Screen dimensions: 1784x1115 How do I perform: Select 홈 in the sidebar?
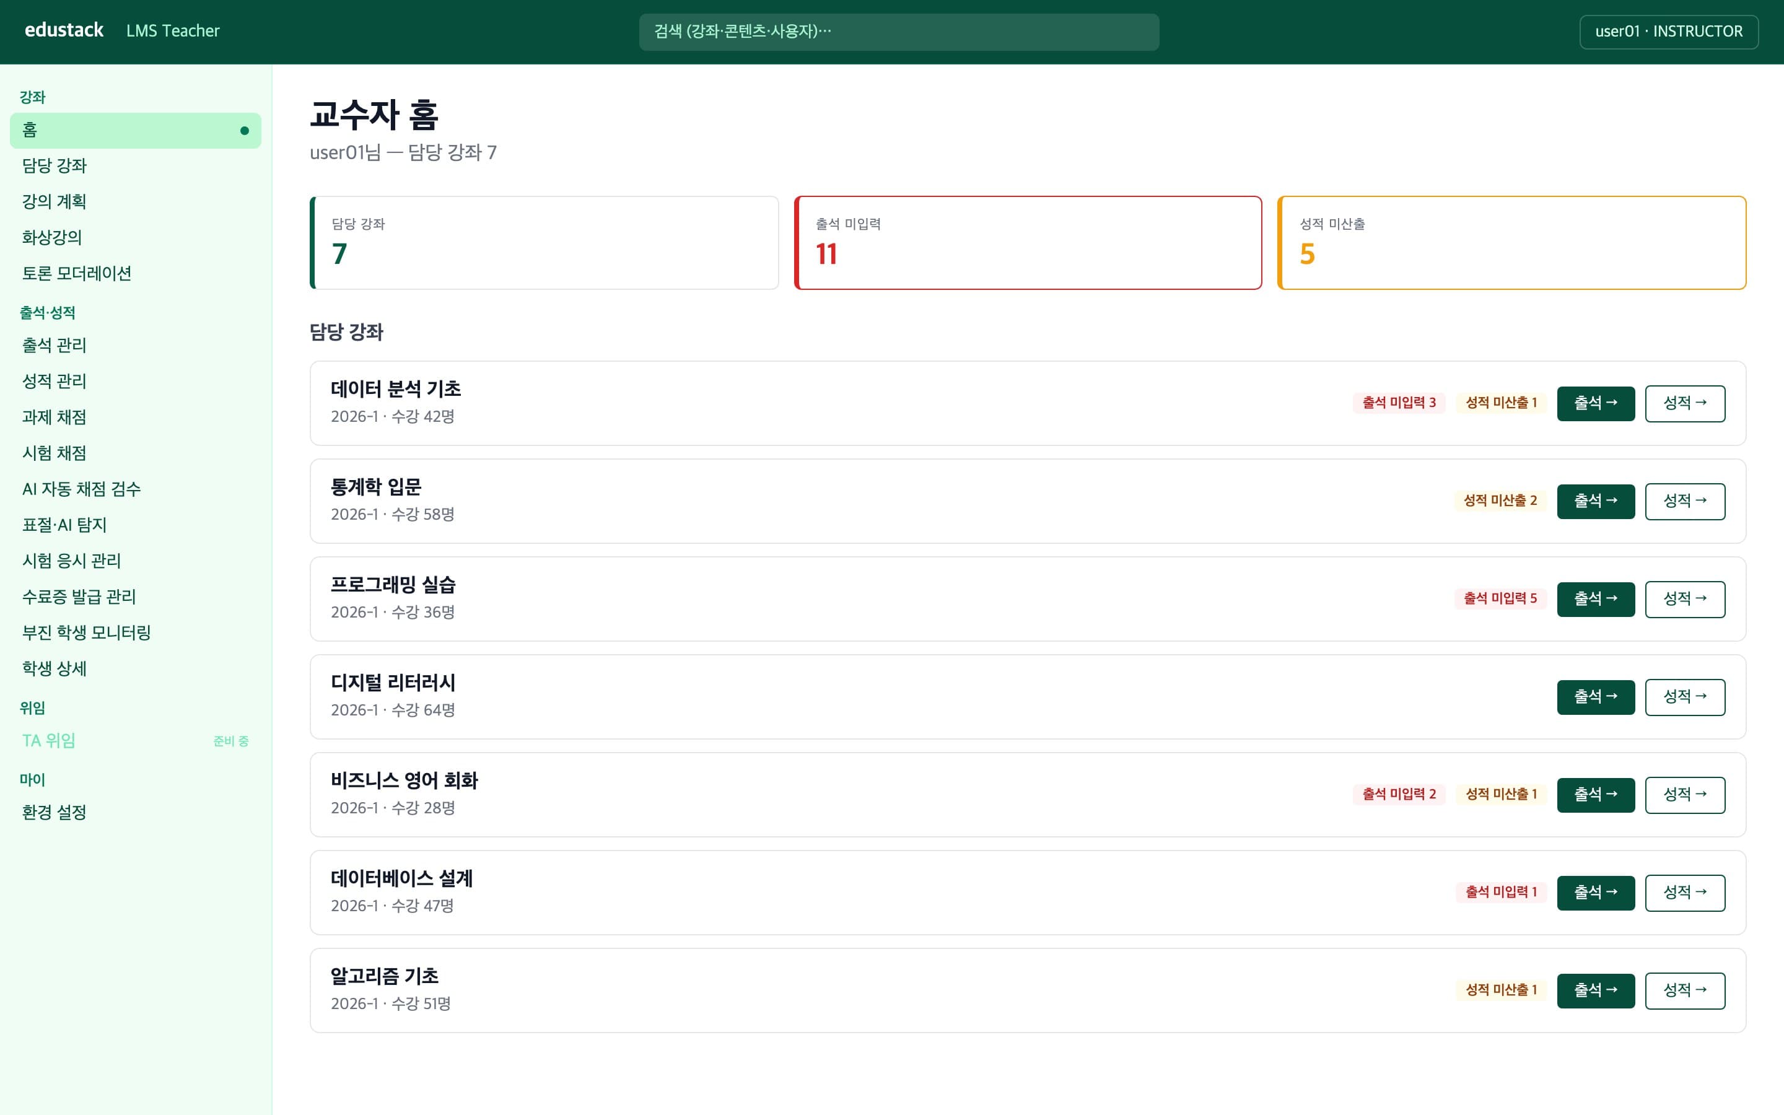(x=136, y=131)
